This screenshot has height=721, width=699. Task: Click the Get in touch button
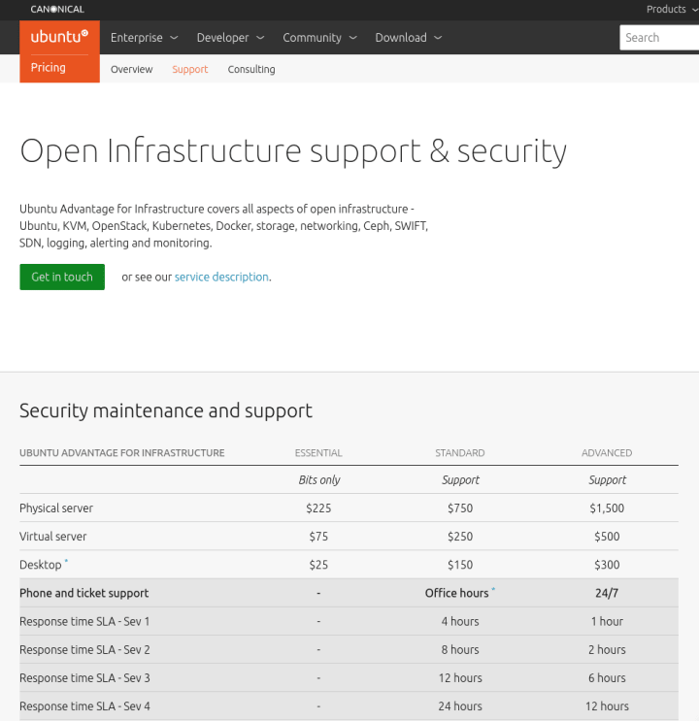pyautogui.click(x=62, y=277)
